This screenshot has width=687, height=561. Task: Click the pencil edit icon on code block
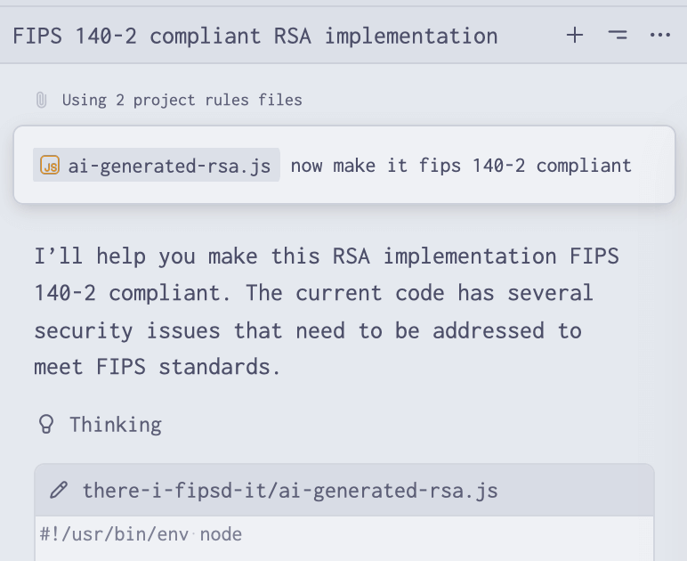(59, 490)
